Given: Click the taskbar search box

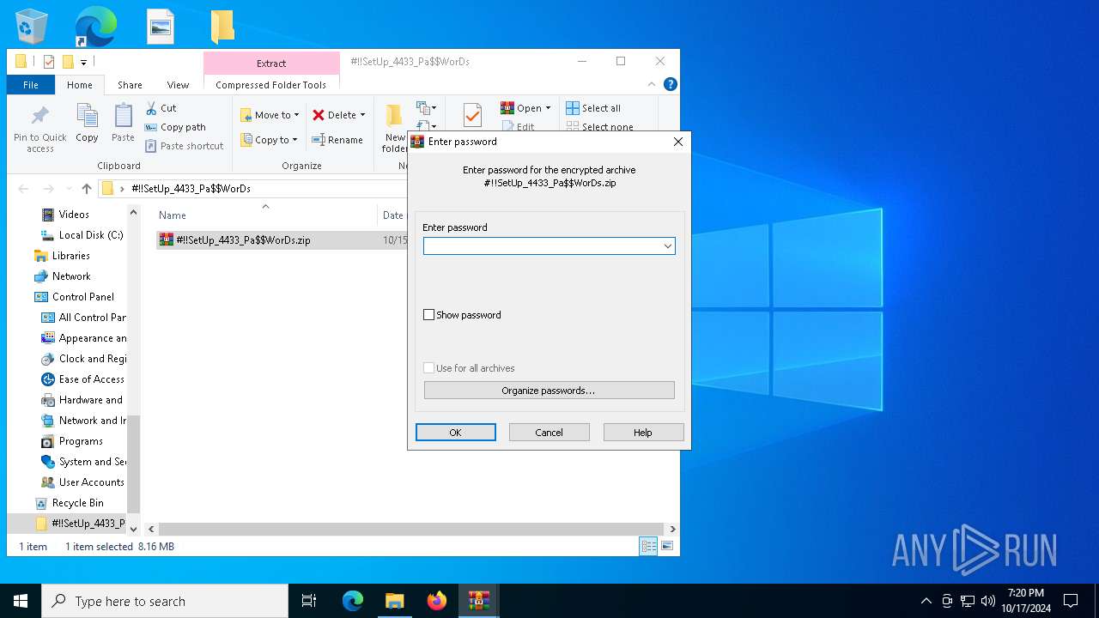Looking at the screenshot, I should 165,601.
